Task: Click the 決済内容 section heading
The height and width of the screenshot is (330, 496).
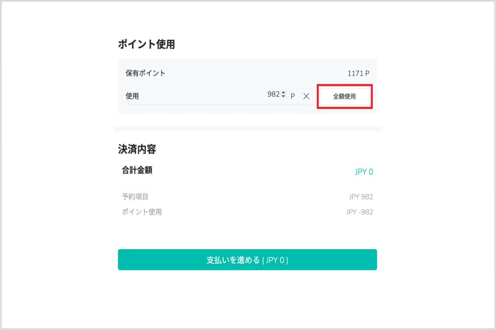Action: 137,149
